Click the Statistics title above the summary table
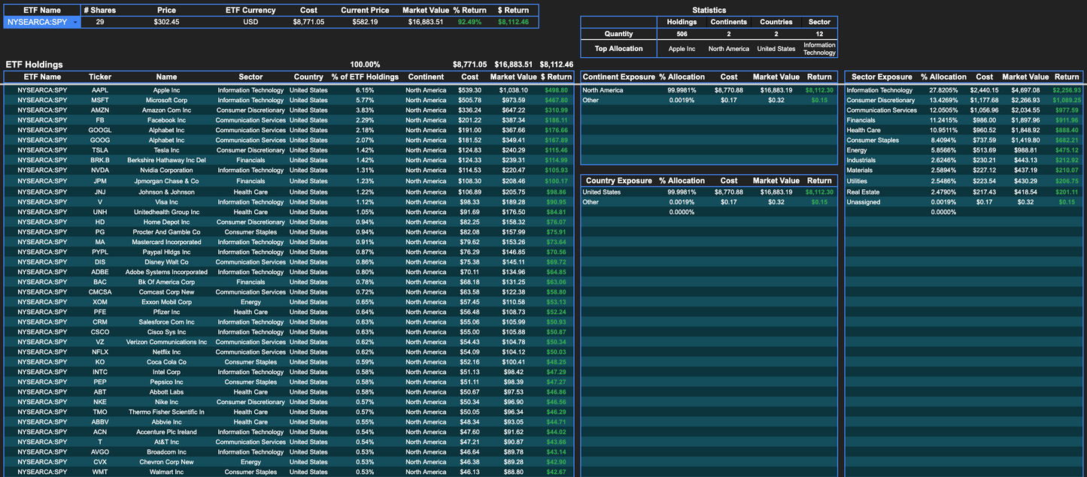Viewport: 1087px width, 477px height. tap(709, 11)
